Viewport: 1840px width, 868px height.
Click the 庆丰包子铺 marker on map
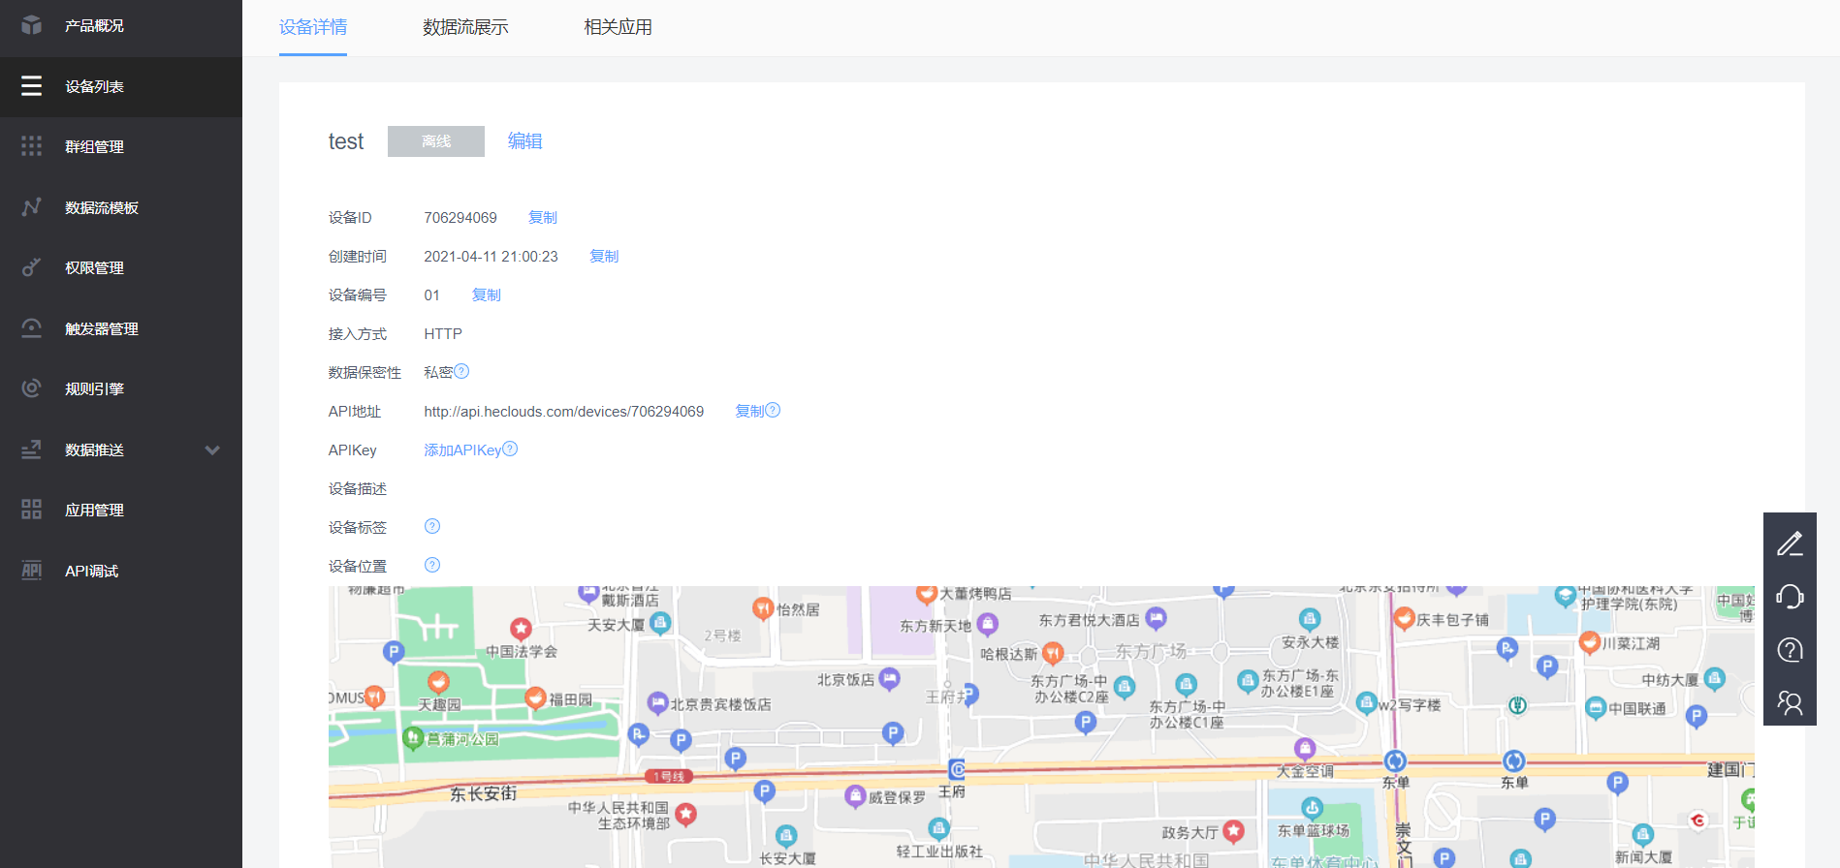coord(1403,618)
